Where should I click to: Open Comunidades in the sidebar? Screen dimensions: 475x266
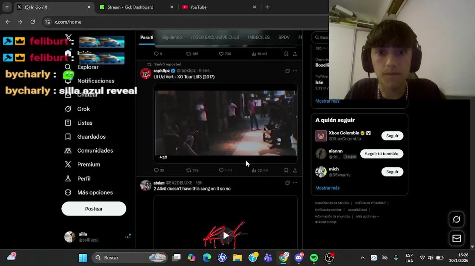89,151
